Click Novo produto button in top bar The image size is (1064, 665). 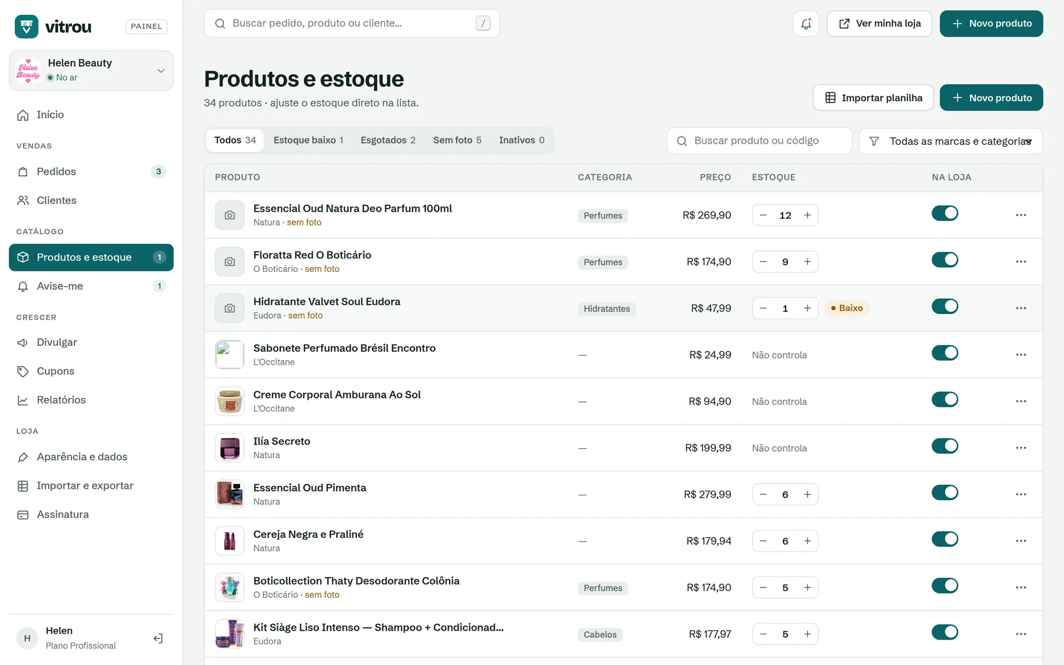click(x=991, y=24)
